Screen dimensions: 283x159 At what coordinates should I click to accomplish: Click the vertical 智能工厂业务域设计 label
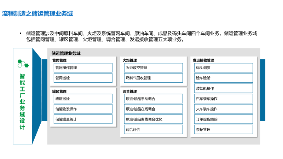point(22,101)
